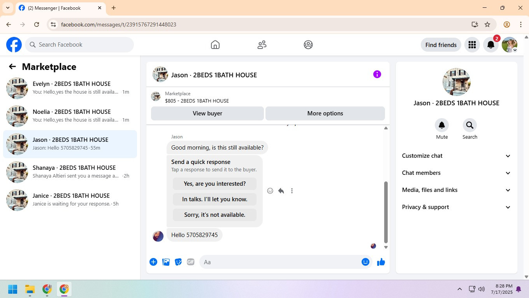The height and width of the screenshot is (298, 529).
Task: Click the listing photo in right panel
Action: 457,82
